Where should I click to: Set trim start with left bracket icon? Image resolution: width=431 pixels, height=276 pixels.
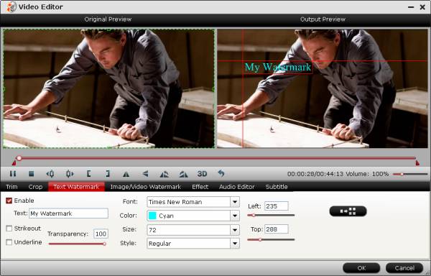[89, 174]
